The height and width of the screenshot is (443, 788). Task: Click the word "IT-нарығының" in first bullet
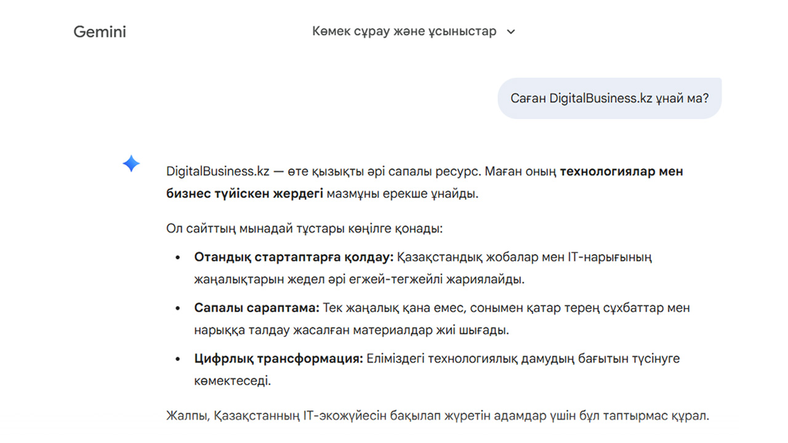tap(613, 257)
